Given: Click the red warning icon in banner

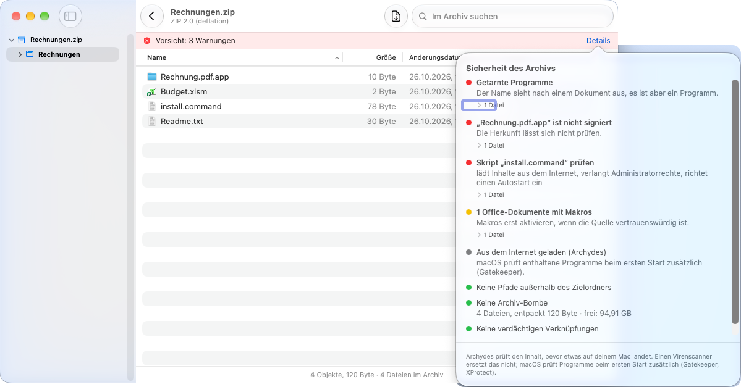Looking at the screenshot, I should pyautogui.click(x=147, y=41).
